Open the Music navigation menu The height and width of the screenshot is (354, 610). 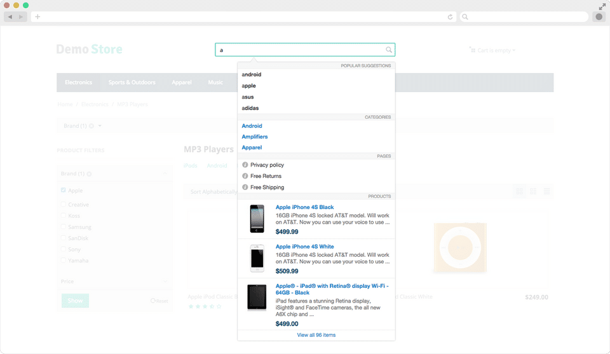(x=215, y=83)
